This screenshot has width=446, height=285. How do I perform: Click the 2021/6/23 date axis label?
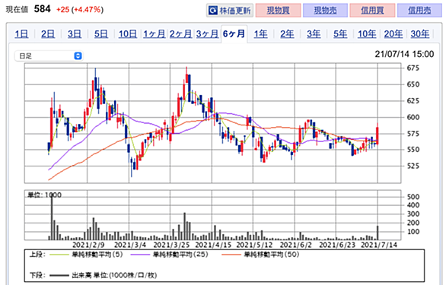[337, 245]
